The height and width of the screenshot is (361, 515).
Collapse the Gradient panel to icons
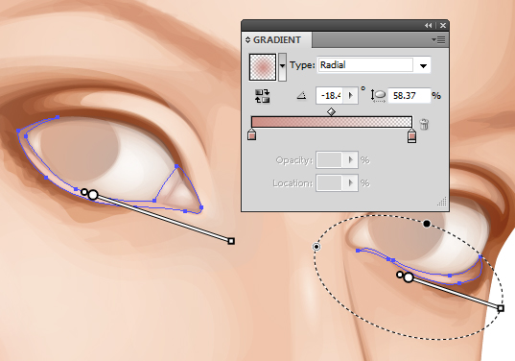[x=428, y=25]
